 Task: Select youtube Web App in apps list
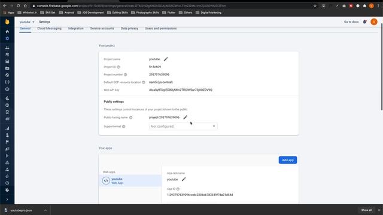coord(130,180)
